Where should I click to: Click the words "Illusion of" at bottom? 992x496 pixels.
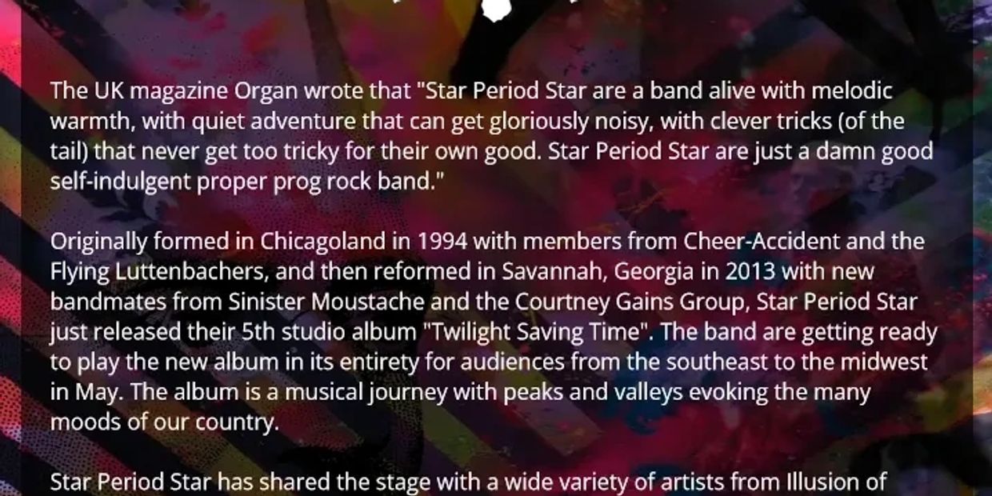click(x=838, y=482)
